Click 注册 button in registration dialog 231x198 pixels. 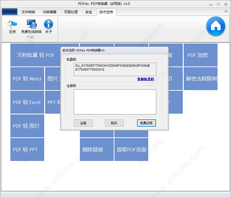coord(83,123)
